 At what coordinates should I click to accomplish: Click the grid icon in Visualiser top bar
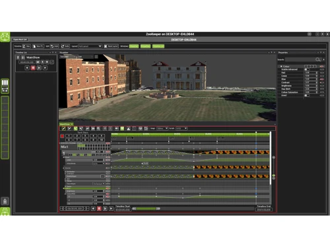pos(96,57)
